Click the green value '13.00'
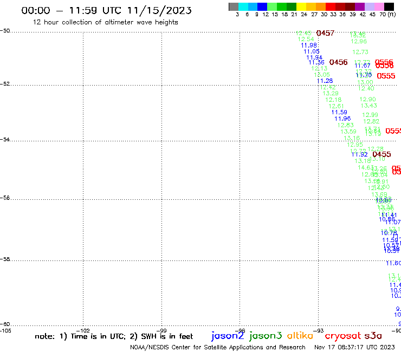The image size is (401, 352). tap(365, 82)
